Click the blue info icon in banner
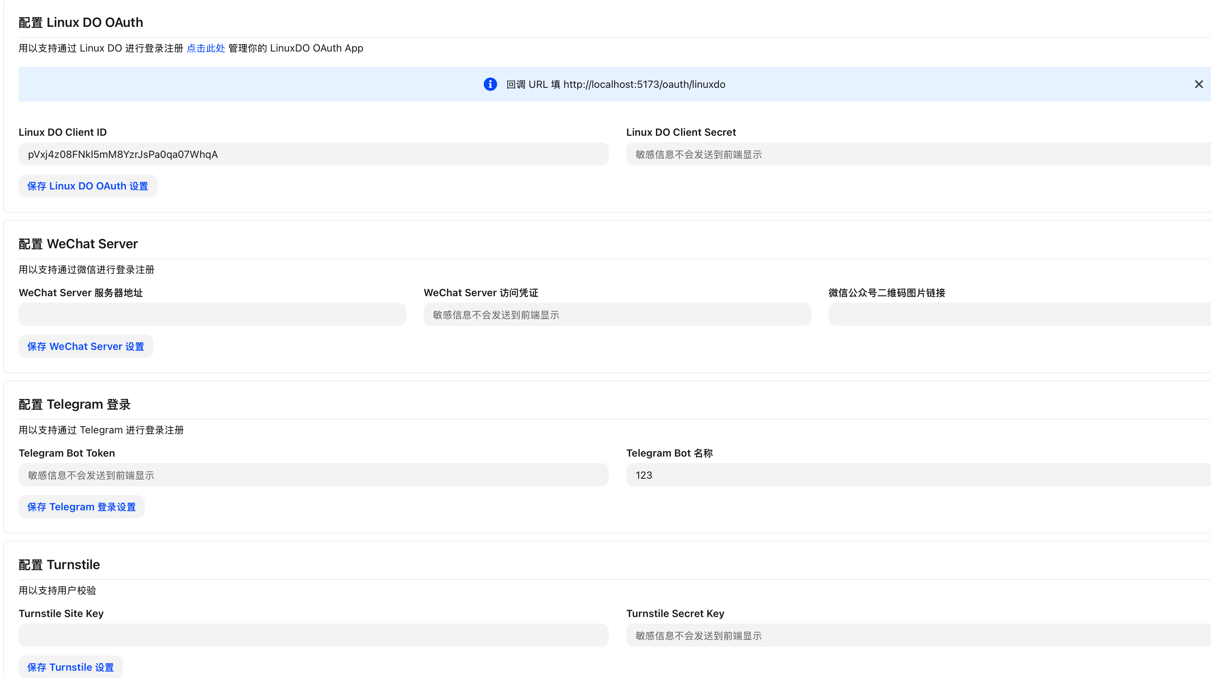This screenshot has width=1211, height=678. tap(490, 84)
